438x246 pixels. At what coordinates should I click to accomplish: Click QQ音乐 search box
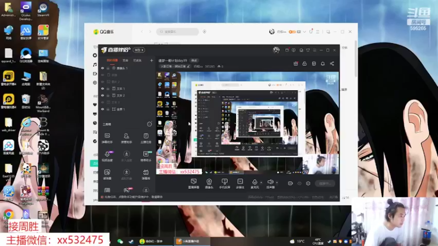[x=177, y=32]
